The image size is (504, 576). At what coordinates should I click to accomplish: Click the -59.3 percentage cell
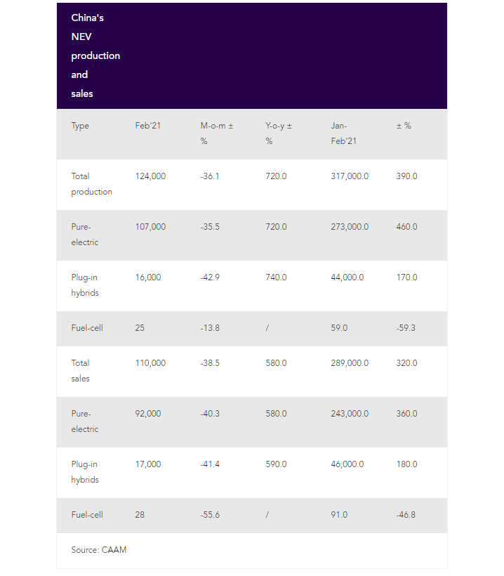407,328
